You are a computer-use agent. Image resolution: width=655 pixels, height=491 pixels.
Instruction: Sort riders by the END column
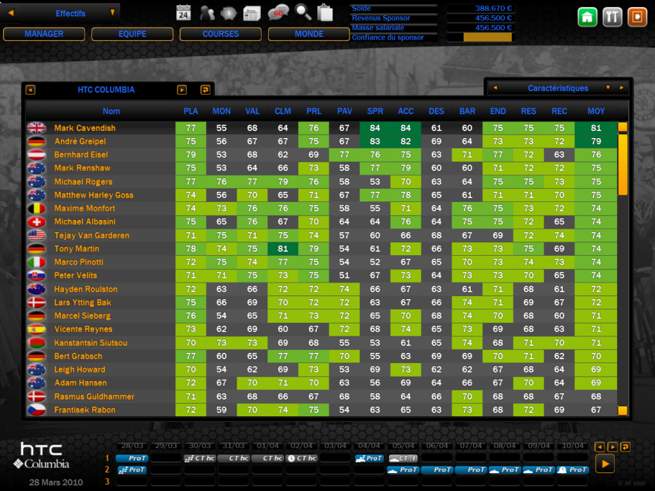pyautogui.click(x=498, y=111)
